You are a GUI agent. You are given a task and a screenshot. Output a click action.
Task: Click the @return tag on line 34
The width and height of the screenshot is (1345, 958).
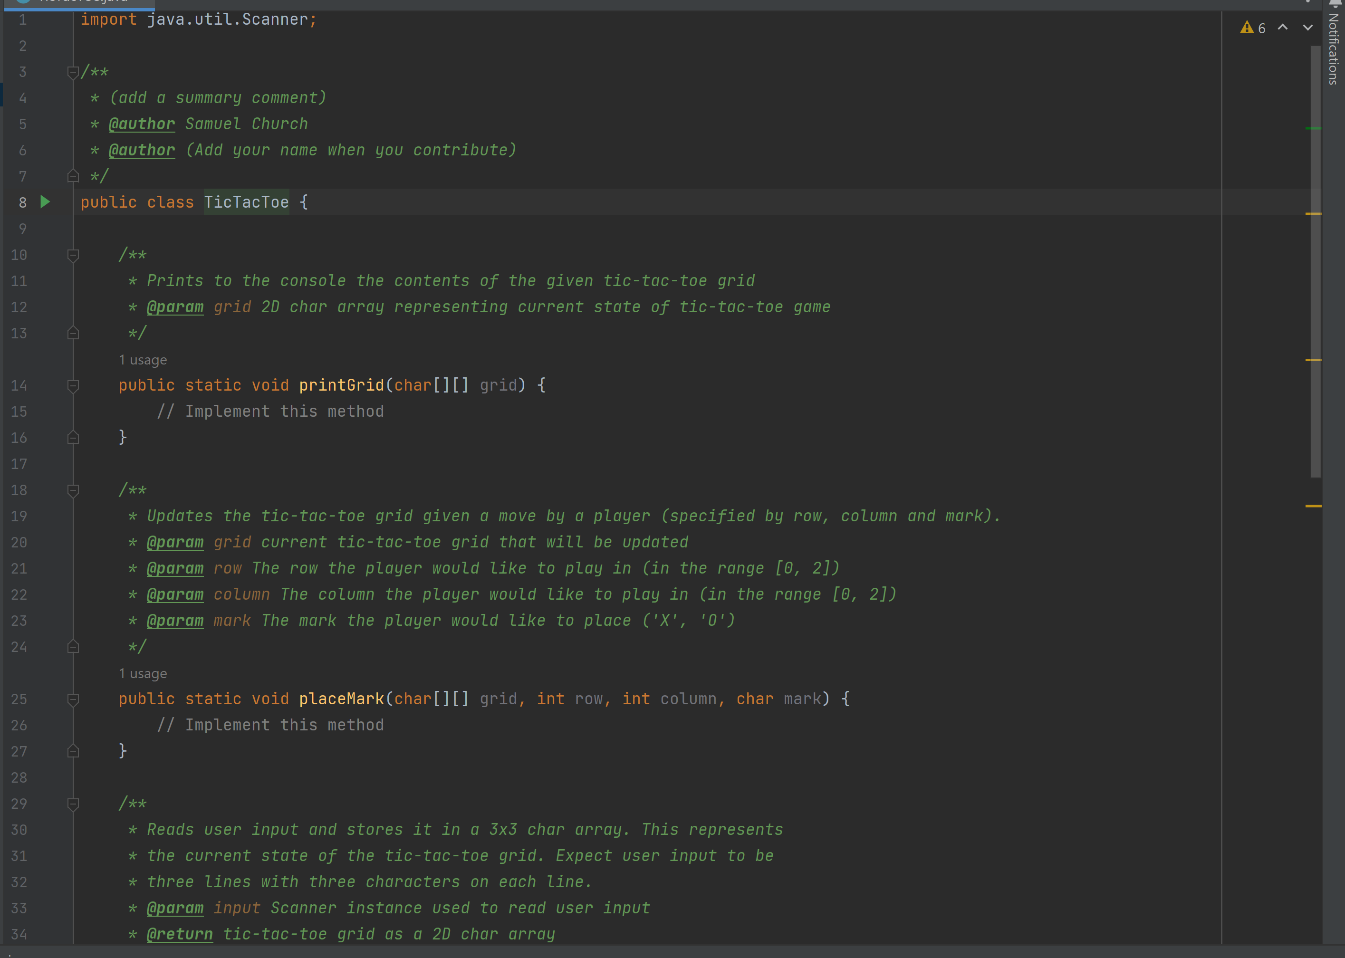tap(180, 934)
